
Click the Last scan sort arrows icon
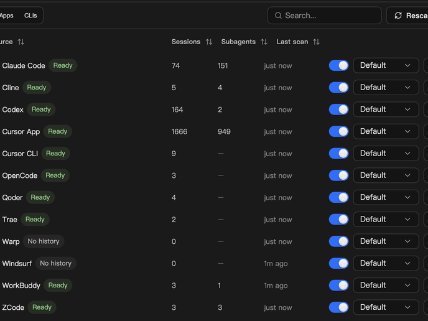pos(317,42)
